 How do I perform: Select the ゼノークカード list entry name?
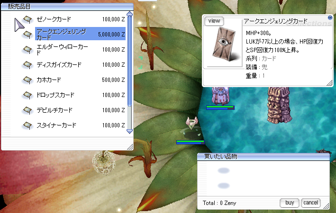tap(54, 19)
